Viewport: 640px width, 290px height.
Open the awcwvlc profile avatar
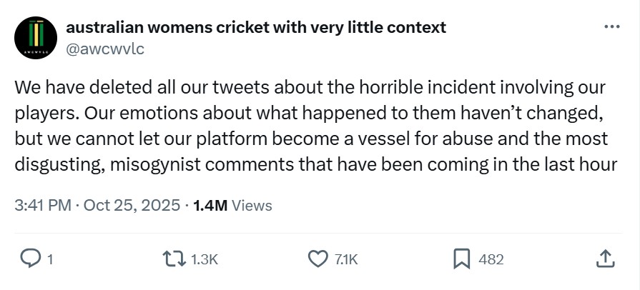coord(35,38)
